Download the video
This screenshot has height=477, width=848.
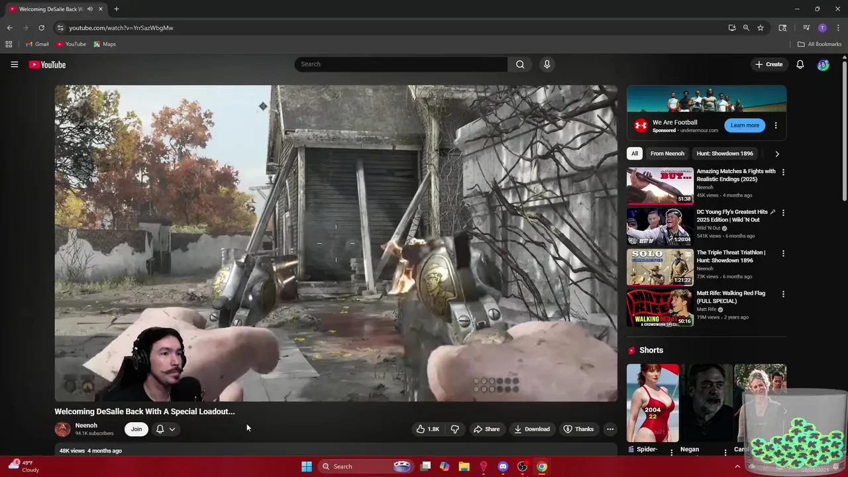(x=533, y=429)
